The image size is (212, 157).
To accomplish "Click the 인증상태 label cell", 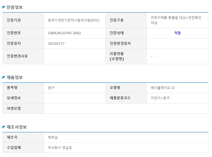I will [x=126, y=33].
